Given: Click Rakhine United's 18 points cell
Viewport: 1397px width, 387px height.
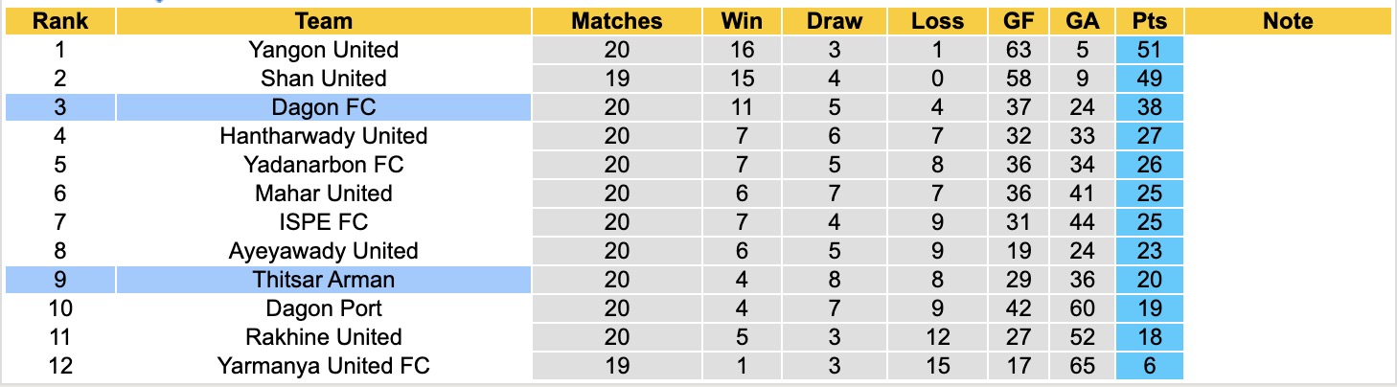Looking at the screenshot, I should (x=1148, y=337).
